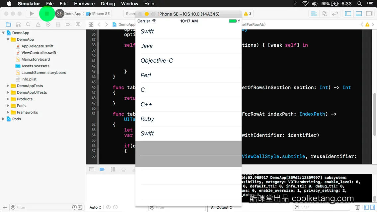Tap the Ruby row in simulator
This screenshot has height=212, width=377.
[188, 119]
